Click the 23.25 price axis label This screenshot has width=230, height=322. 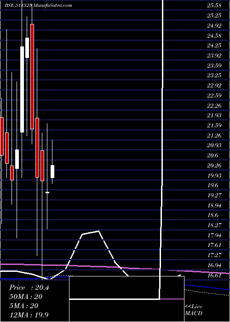point(214,75)
